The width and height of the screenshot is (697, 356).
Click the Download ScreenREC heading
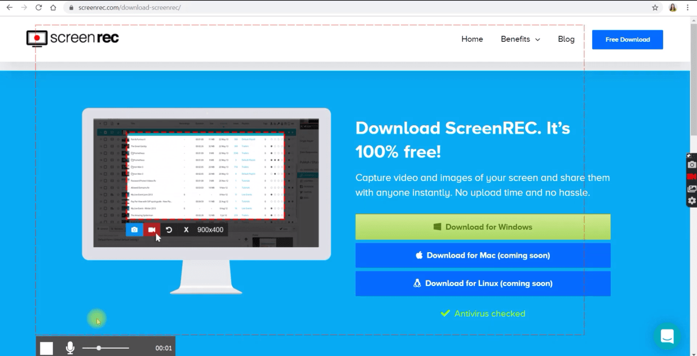pyautogui.click(x=463, y=140)
